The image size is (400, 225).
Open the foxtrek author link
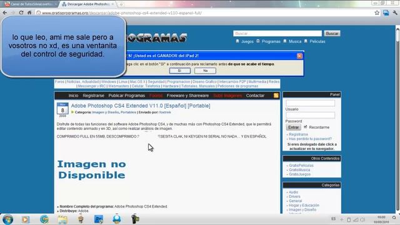click(165, 112)
